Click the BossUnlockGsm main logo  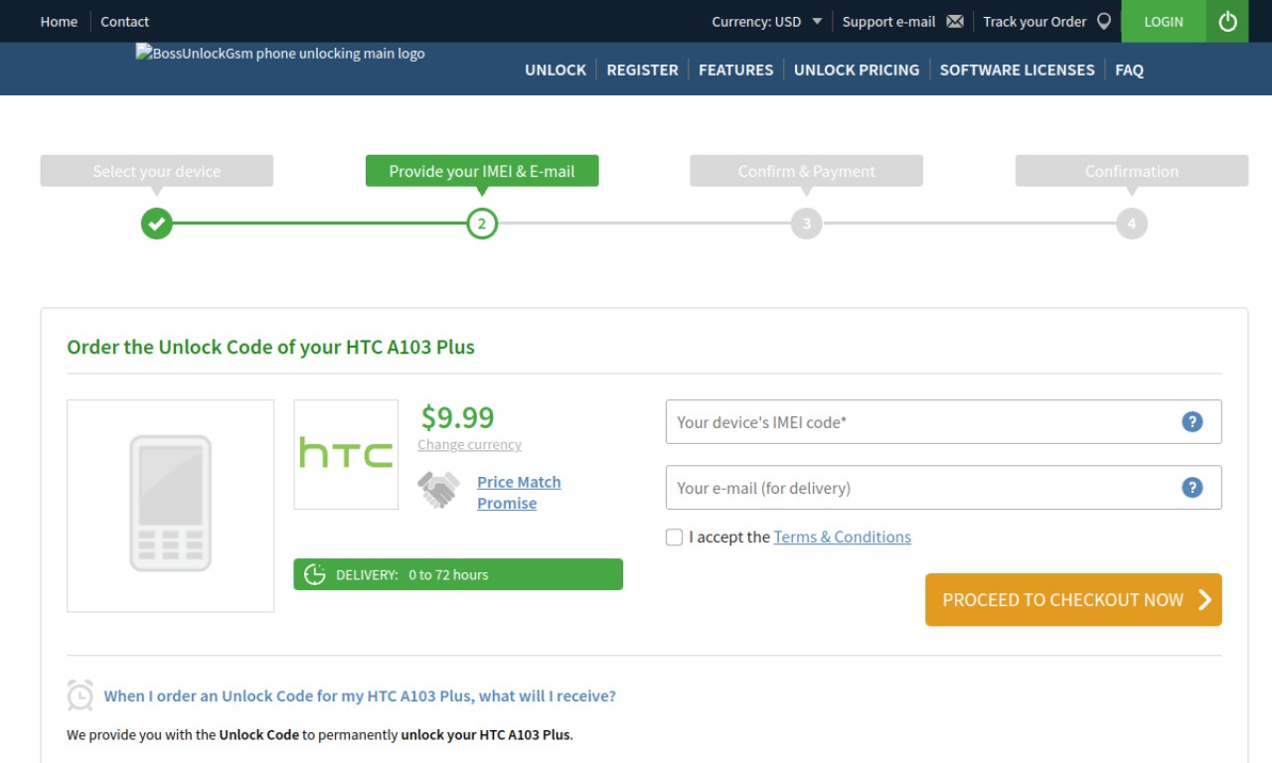280,54
